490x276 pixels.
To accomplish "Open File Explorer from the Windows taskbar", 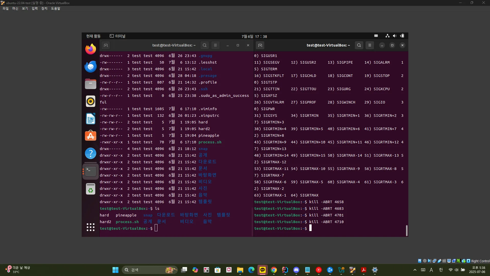I will click(x=240, y=270).
